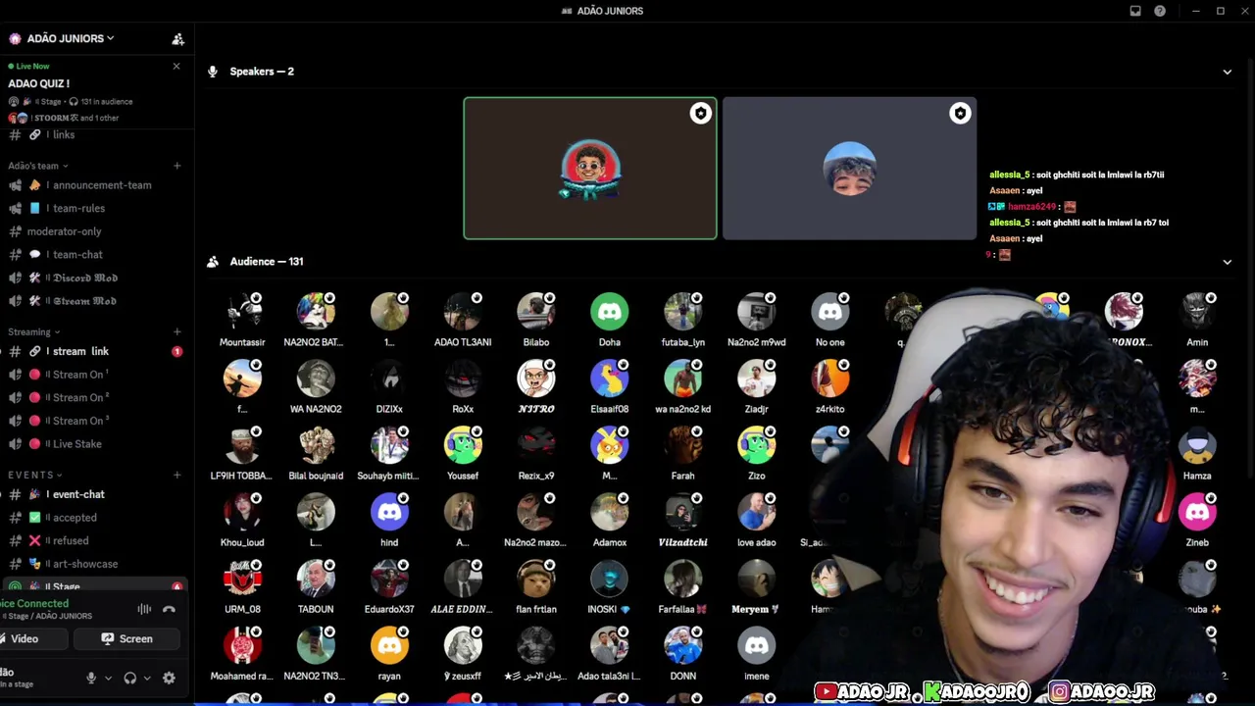Viewport: 1255px width, 706px height.
Task: Click WA NA2NO2 audience avatar
Action: 316,378
